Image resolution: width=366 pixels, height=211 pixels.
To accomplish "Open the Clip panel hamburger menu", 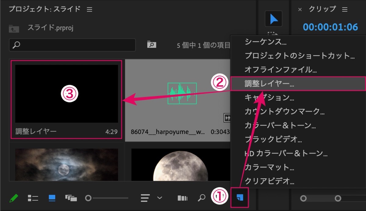I will (x=345, y=9).
